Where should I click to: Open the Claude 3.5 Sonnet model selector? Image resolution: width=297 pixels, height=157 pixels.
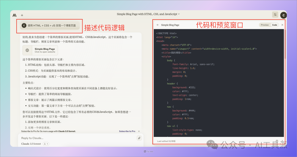[x=31, y=144]
